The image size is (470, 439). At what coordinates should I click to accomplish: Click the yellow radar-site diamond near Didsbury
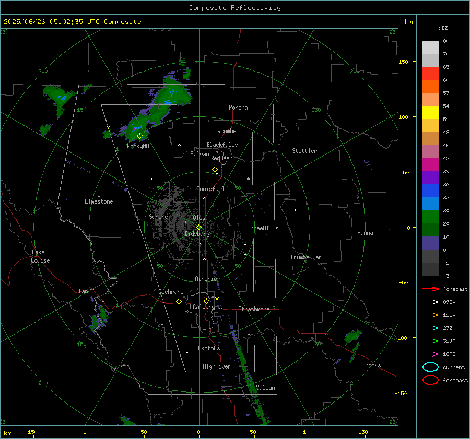click(199, 228)
